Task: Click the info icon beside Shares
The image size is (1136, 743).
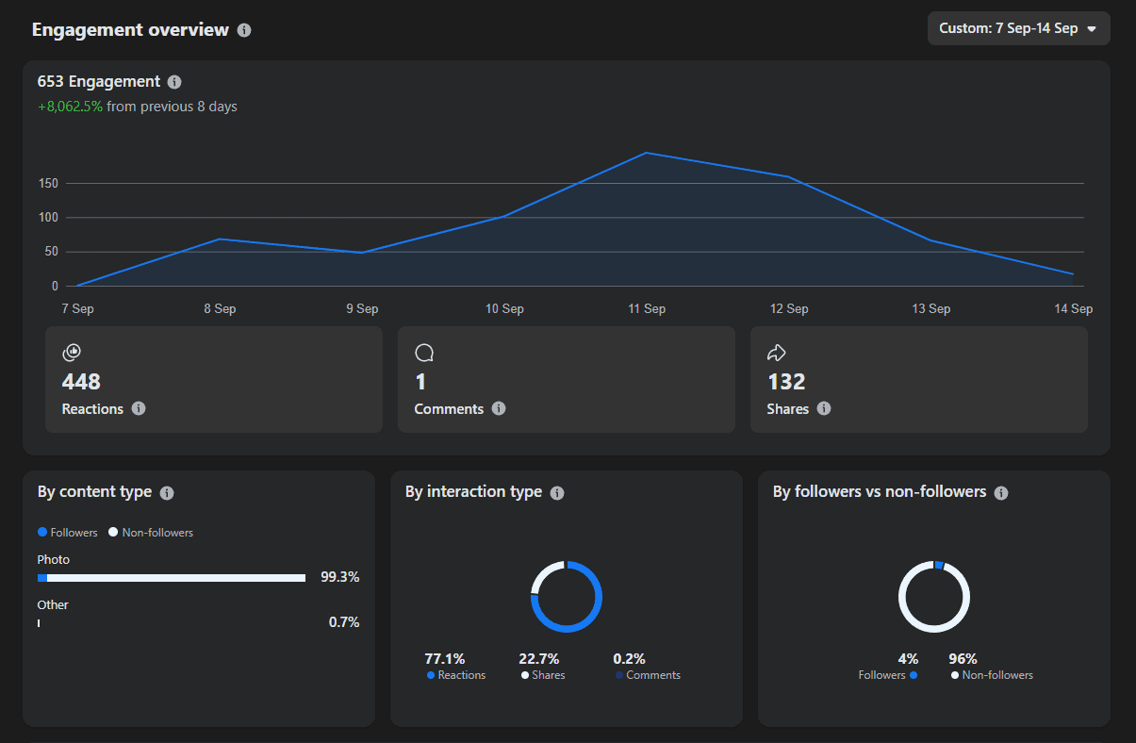Action: coord(824,408)
